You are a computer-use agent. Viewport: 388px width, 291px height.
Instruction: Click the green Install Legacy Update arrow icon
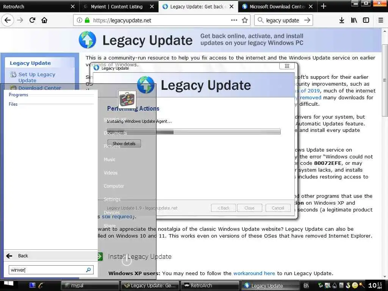(x=100, y=257)
